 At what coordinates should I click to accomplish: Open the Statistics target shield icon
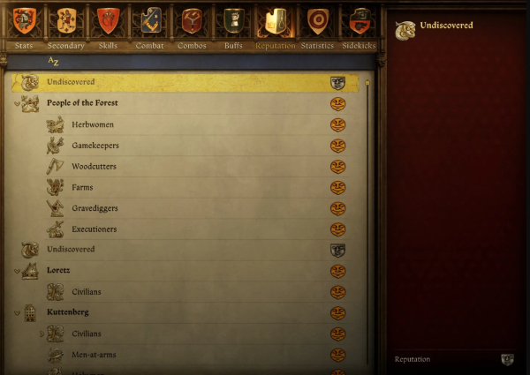pos(318,20)
